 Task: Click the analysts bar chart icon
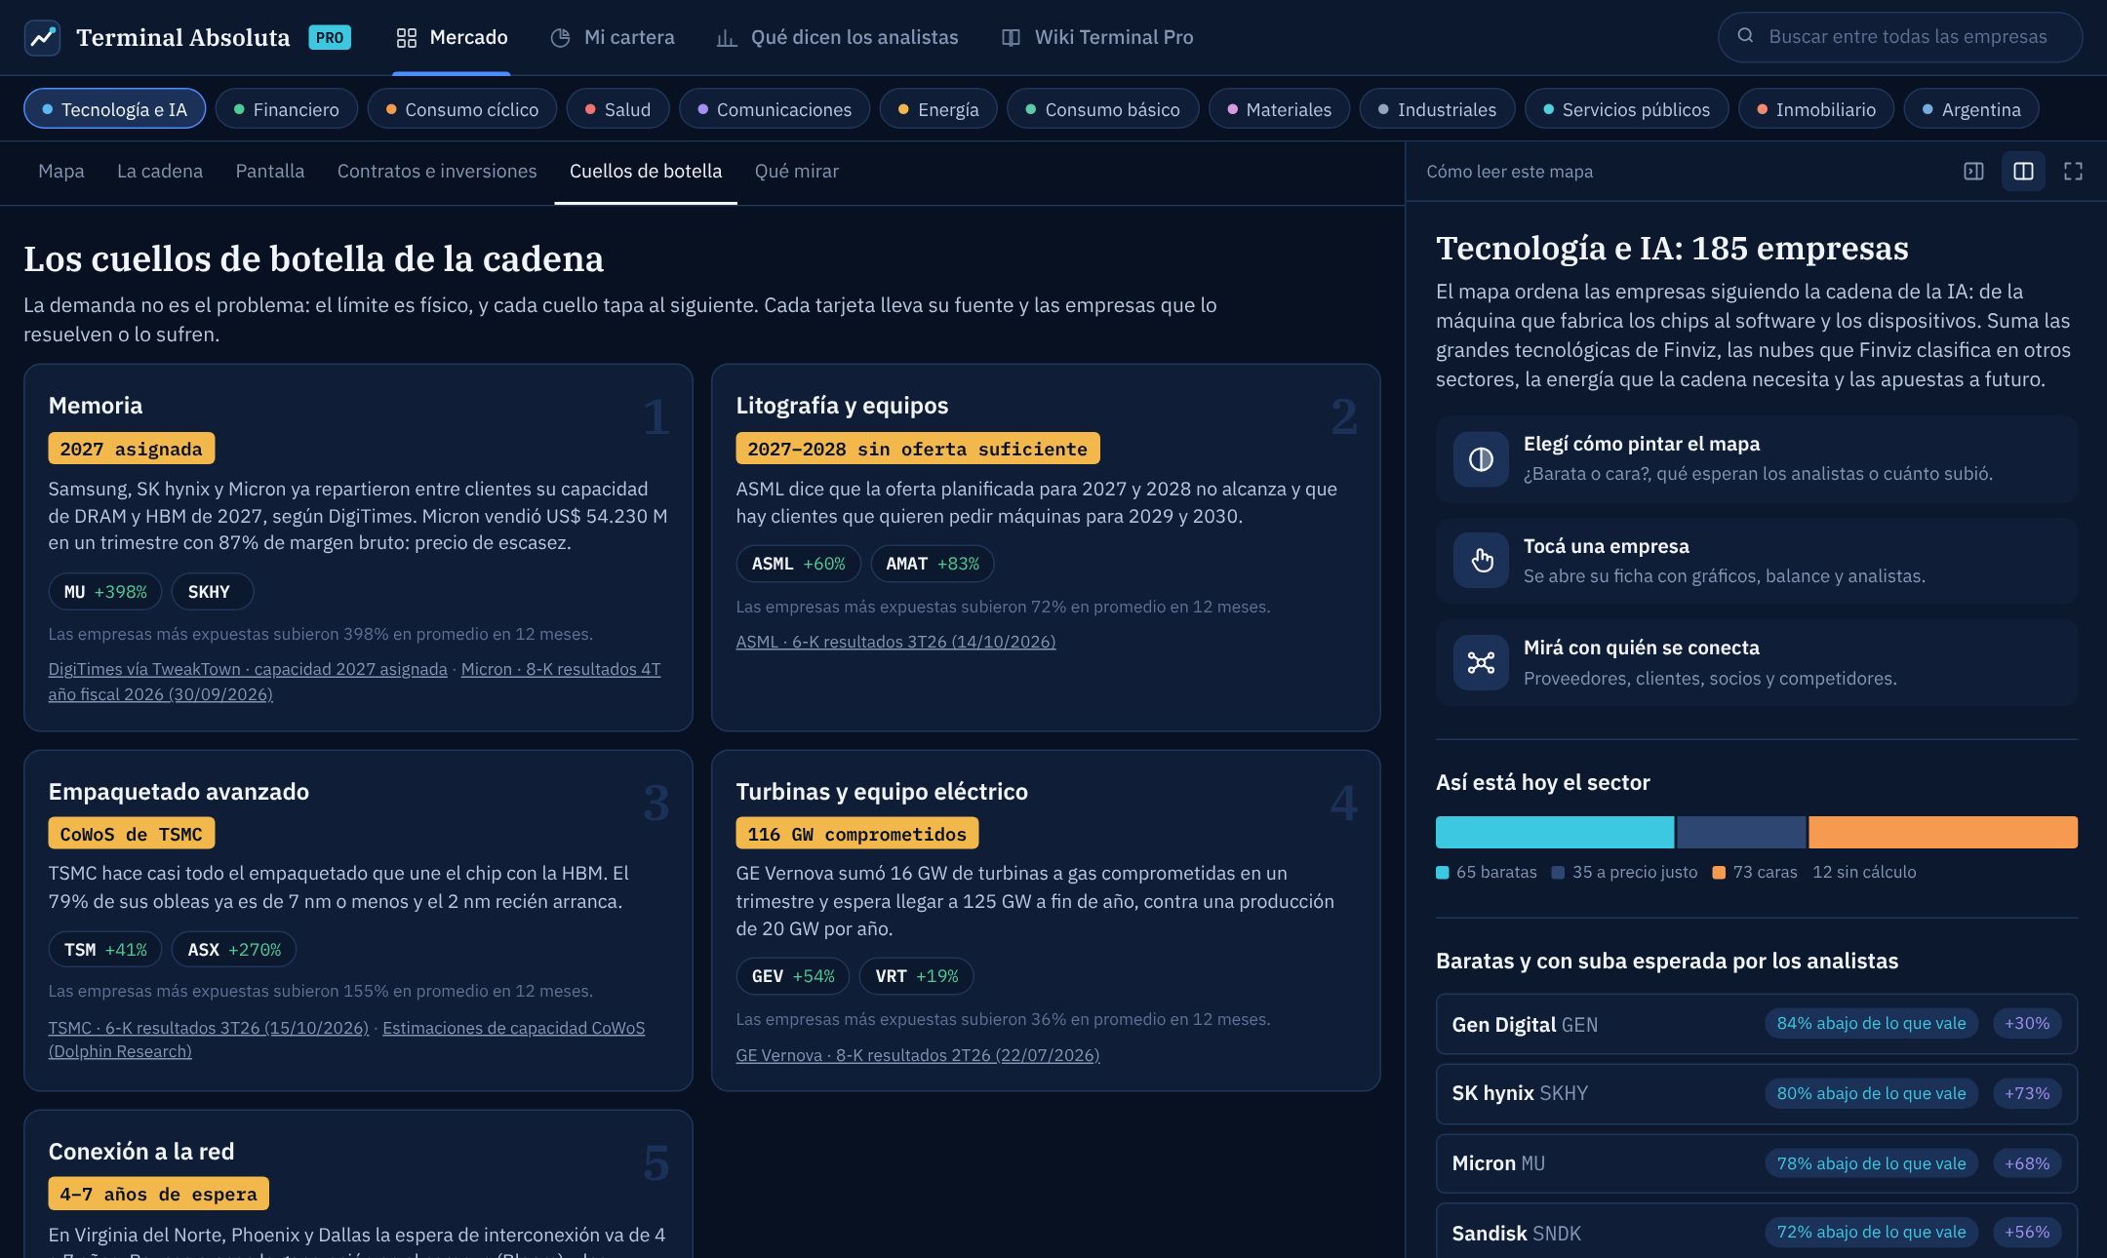[727, 37]
